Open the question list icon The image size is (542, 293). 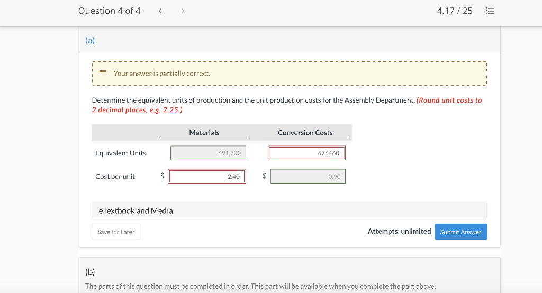click(489, 11)
